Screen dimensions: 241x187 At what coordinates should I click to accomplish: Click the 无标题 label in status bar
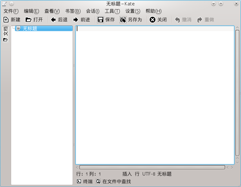[x=165, y=174]
